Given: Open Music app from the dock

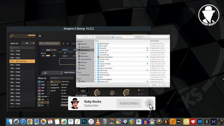Looking at the screenshot, I should pos(91,122).
